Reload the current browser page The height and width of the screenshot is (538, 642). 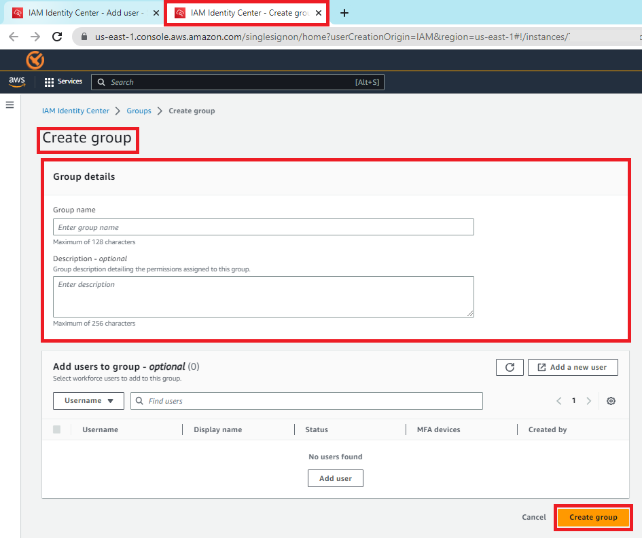(57, 37)
